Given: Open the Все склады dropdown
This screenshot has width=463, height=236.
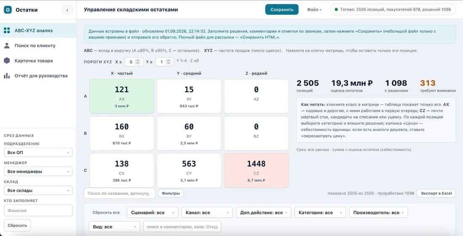Looking at the screenshot, I should [38, 190].
